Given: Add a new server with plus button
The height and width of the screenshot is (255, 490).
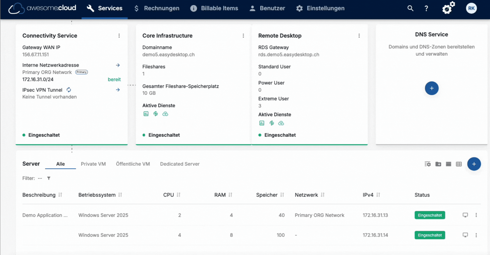Looking at the screenshot, I should pos(474,164).
